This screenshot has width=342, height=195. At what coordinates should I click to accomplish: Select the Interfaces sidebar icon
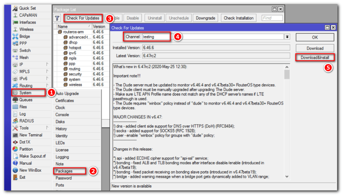[x=15, y=22]
